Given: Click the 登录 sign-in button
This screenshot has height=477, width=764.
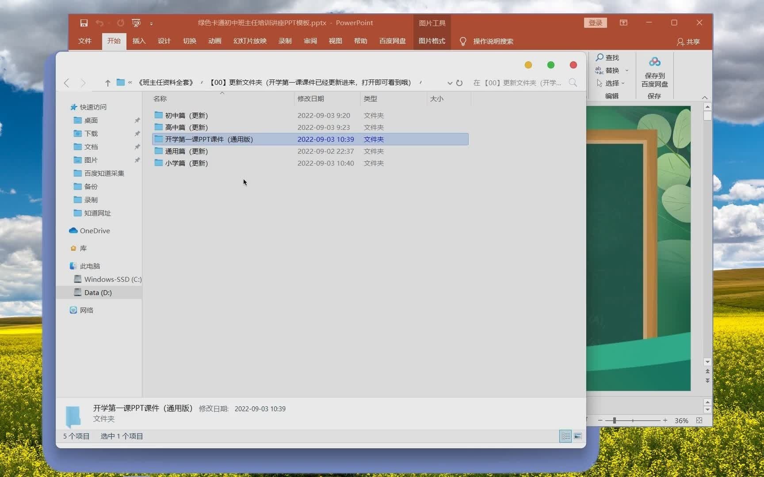Looking at the screenshot, I should point(595,23).
